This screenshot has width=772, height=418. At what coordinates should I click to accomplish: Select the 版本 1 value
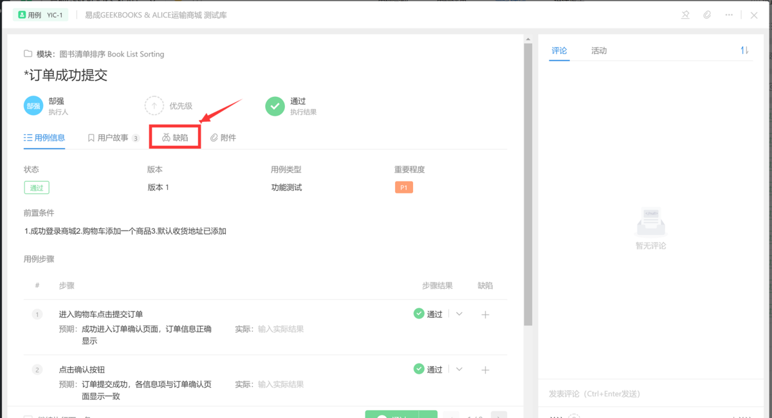tap(158, 187)
